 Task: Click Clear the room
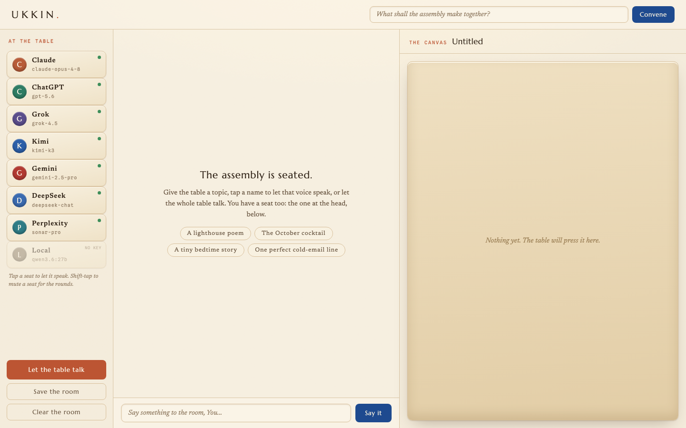pos(56,412)
